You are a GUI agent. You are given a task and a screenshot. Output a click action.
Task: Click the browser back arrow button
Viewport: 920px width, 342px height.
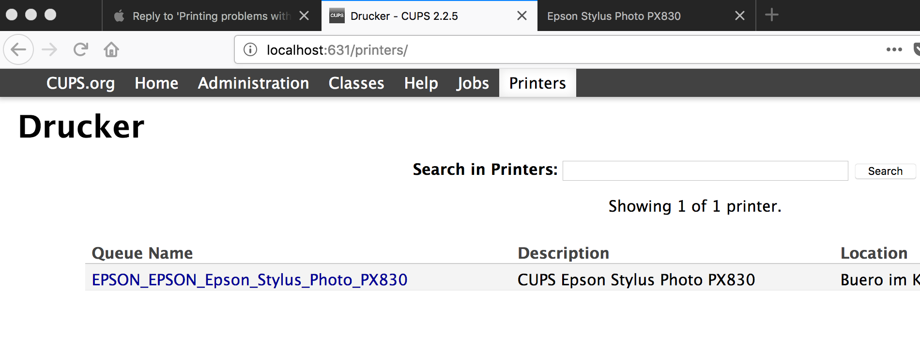(18, 49)
